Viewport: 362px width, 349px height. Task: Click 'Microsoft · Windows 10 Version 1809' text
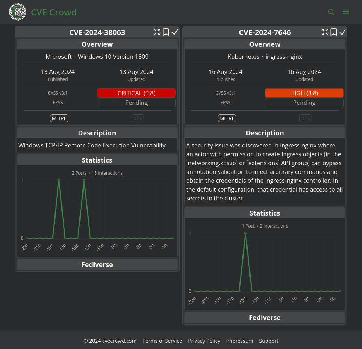(x=97, y=57)
